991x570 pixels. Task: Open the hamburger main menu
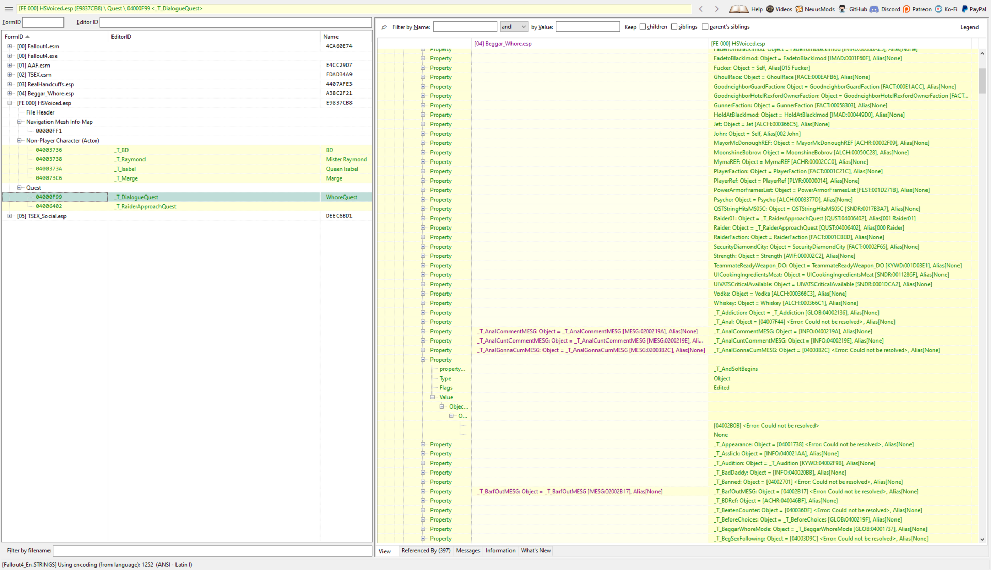pyautogui.click(x=9, y=9)
